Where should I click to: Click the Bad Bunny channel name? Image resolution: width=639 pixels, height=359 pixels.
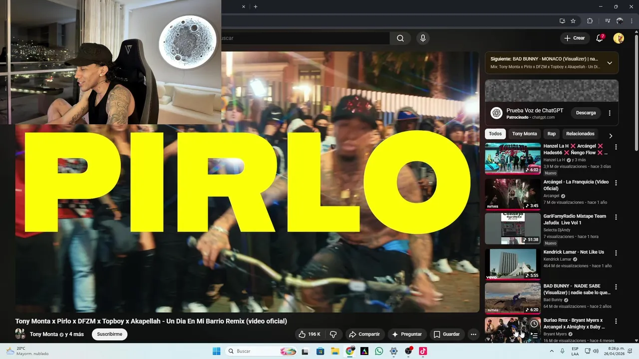coord(553,300)
